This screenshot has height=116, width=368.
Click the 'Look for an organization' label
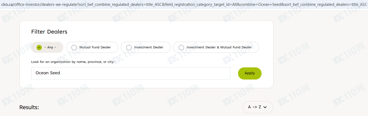click(73, 62)
